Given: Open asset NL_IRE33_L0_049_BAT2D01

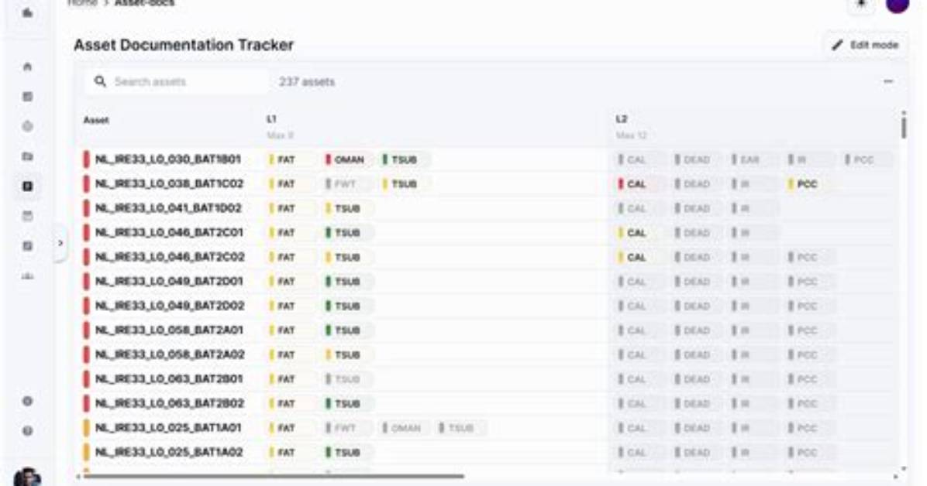Looking at the screenshot, I should click(169, 281).
